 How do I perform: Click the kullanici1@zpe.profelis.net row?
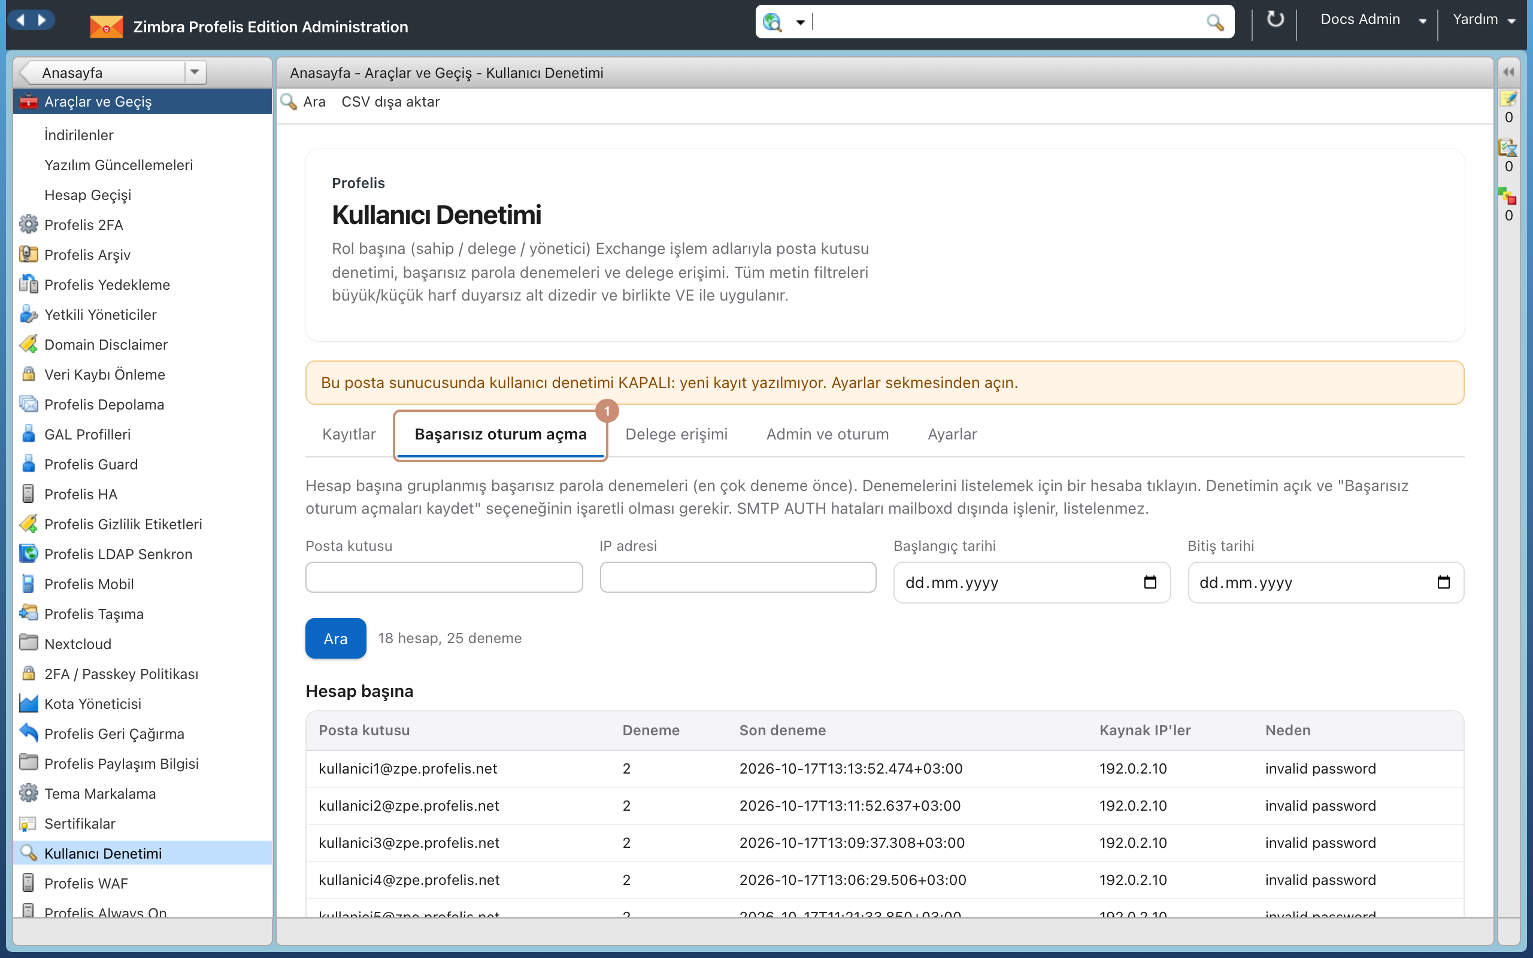click(884, 769)
